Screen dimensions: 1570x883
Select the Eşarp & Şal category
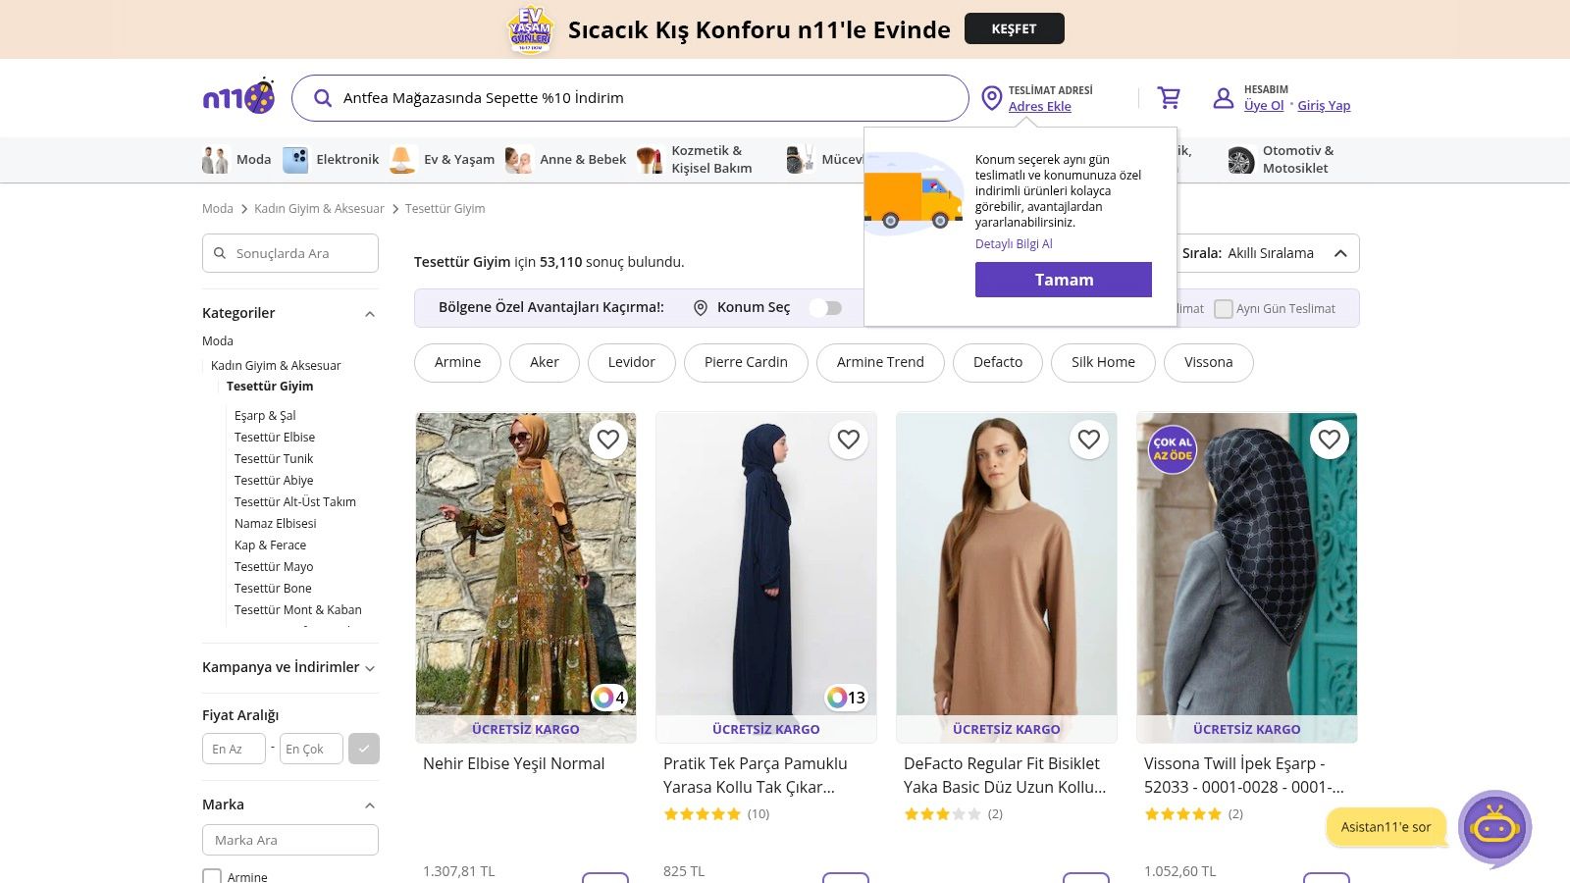(265, 416)
